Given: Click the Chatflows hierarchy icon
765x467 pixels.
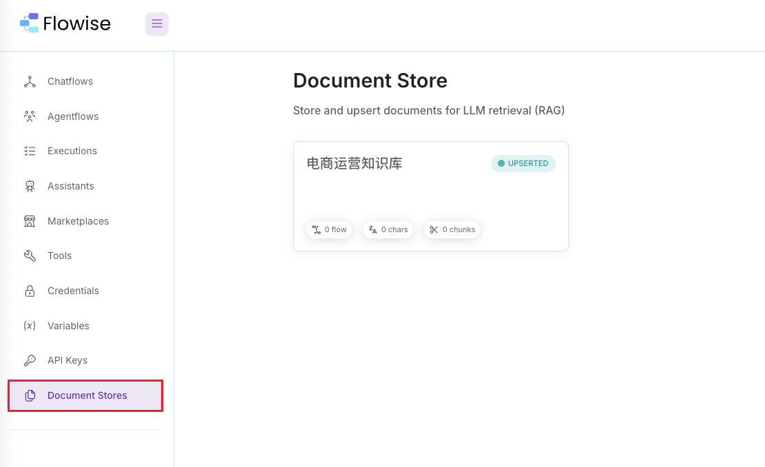Looking at the screenshot, I should tap(30, 82).
